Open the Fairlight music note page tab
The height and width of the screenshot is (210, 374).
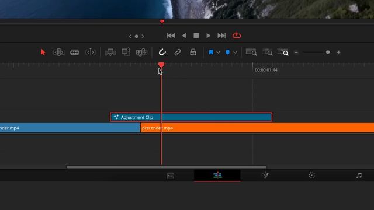[x=359, y=176]
